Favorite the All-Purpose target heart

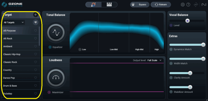pyautogui.click(x=36, y=30)
